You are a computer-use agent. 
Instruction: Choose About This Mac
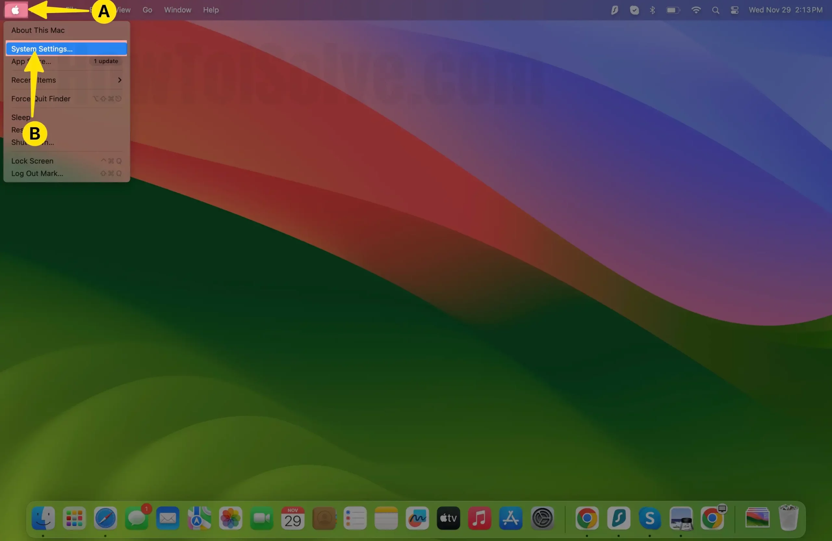38,31
